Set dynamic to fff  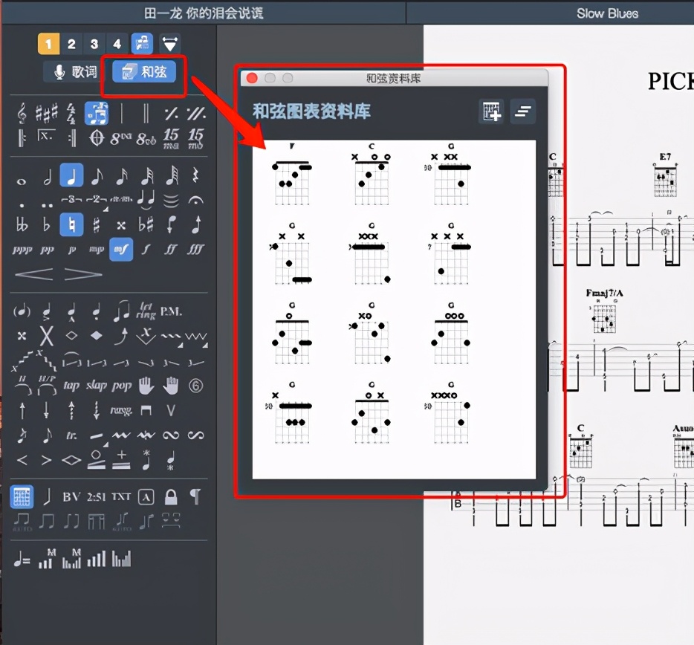tap(195, 250)
